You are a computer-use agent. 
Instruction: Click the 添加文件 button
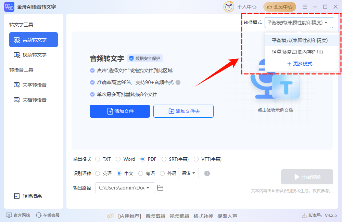point(119,111)
